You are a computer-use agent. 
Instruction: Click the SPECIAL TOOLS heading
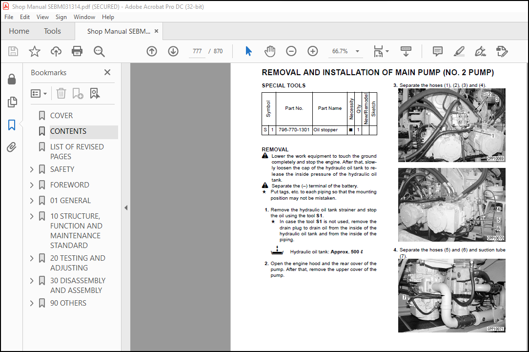284,85
